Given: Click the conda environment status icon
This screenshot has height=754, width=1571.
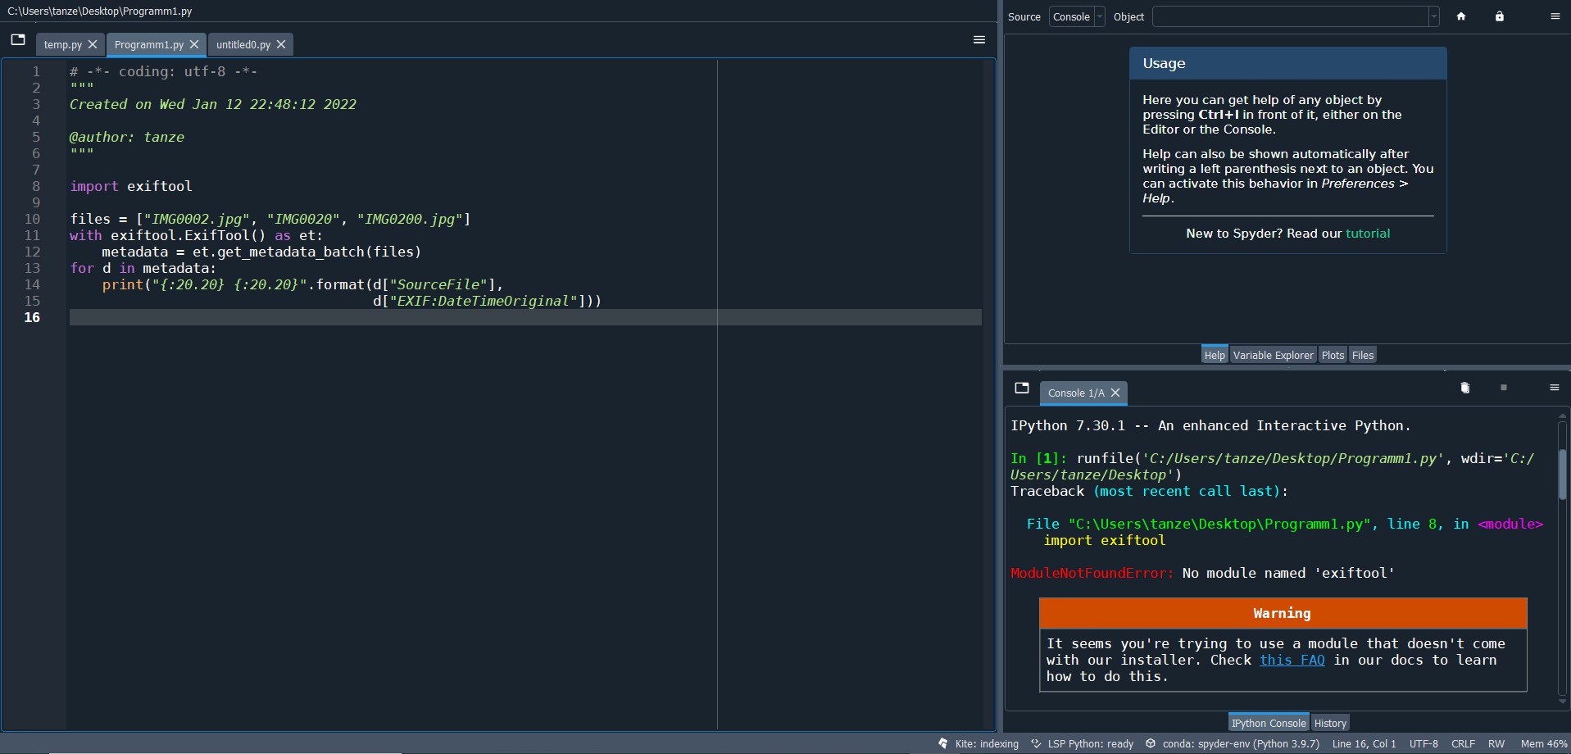Looking at the screenshot, I should coord(1151,743).
